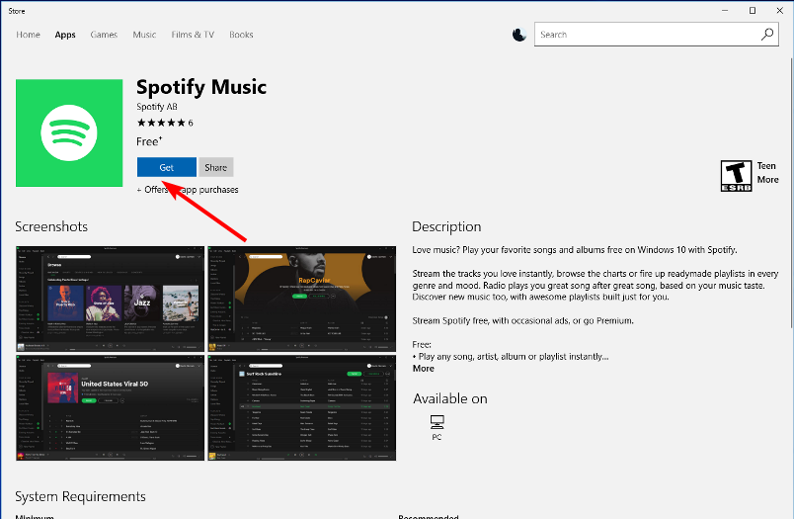
Task: Click the user account avatar icon
Action: point(519,35)
